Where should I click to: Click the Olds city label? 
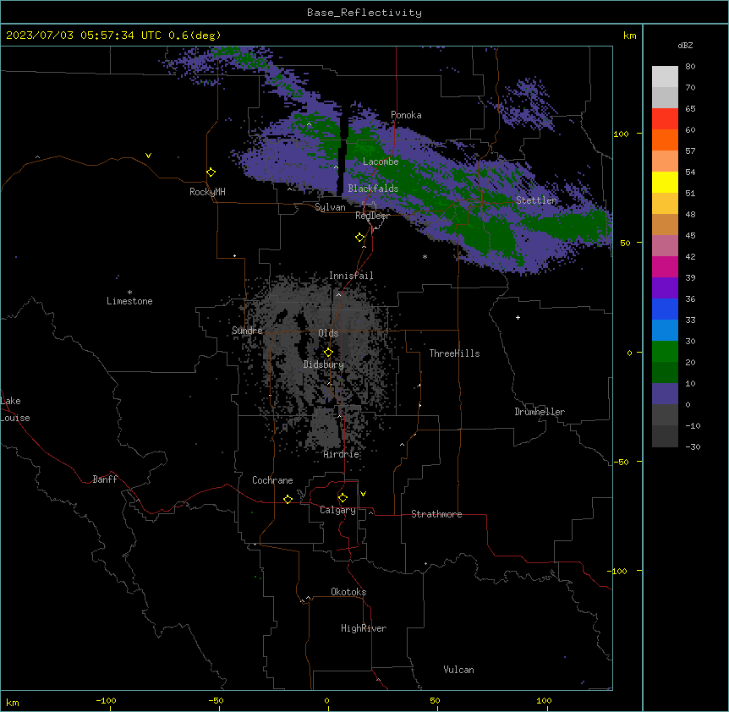click(328, 333)
